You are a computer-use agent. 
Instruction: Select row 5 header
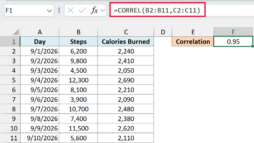[10, 80]
